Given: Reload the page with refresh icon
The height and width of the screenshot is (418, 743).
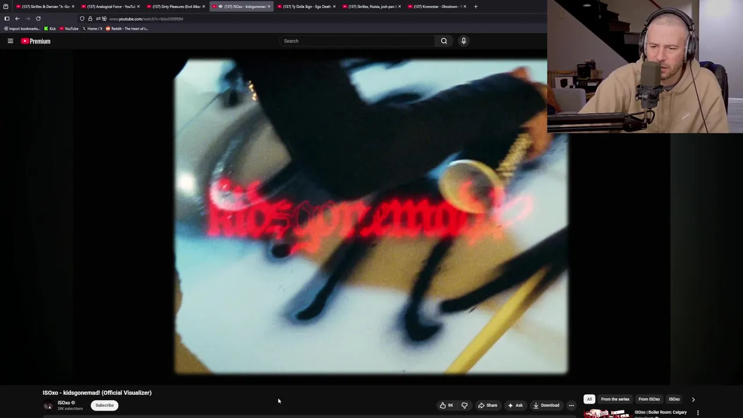Looking at the screenshot, I should coord(38,19).
